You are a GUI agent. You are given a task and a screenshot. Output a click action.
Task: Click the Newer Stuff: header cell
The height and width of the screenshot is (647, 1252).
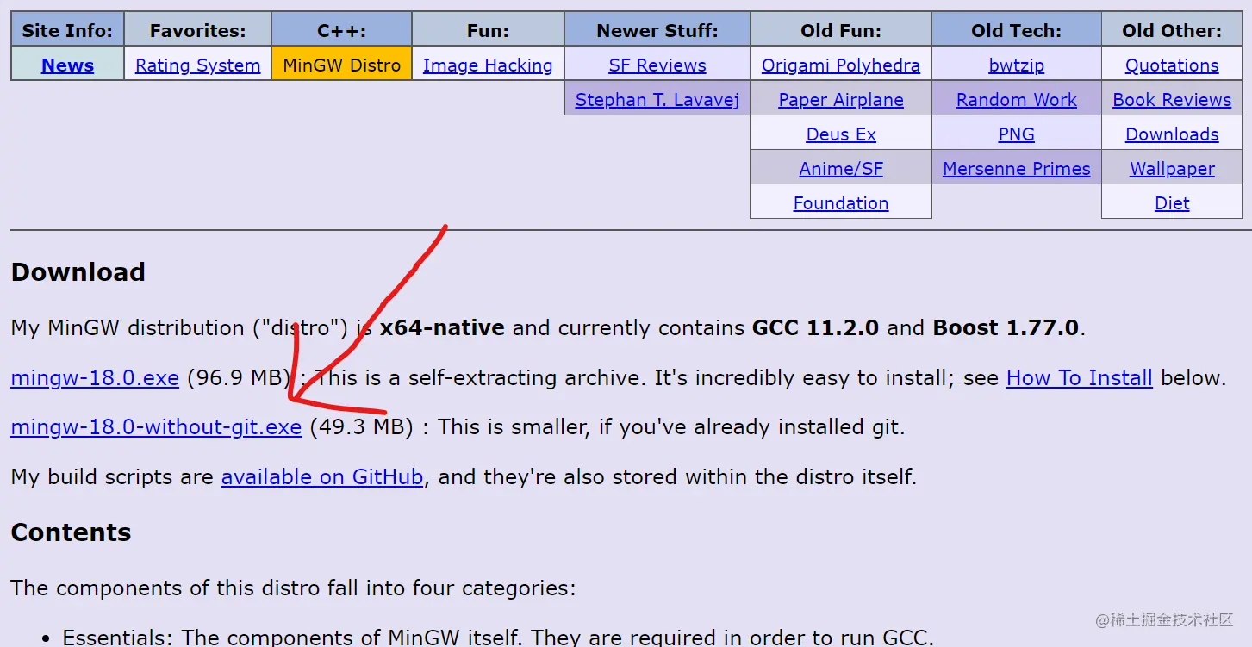coord(657,30)
